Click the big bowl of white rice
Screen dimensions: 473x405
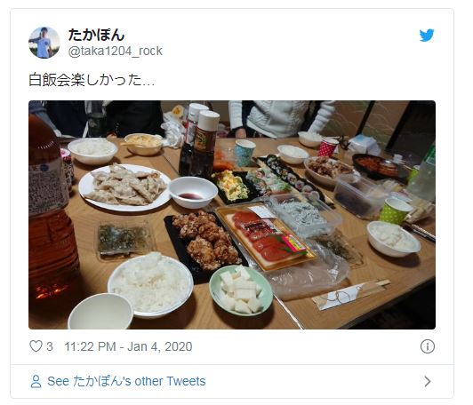pos(150,284)
